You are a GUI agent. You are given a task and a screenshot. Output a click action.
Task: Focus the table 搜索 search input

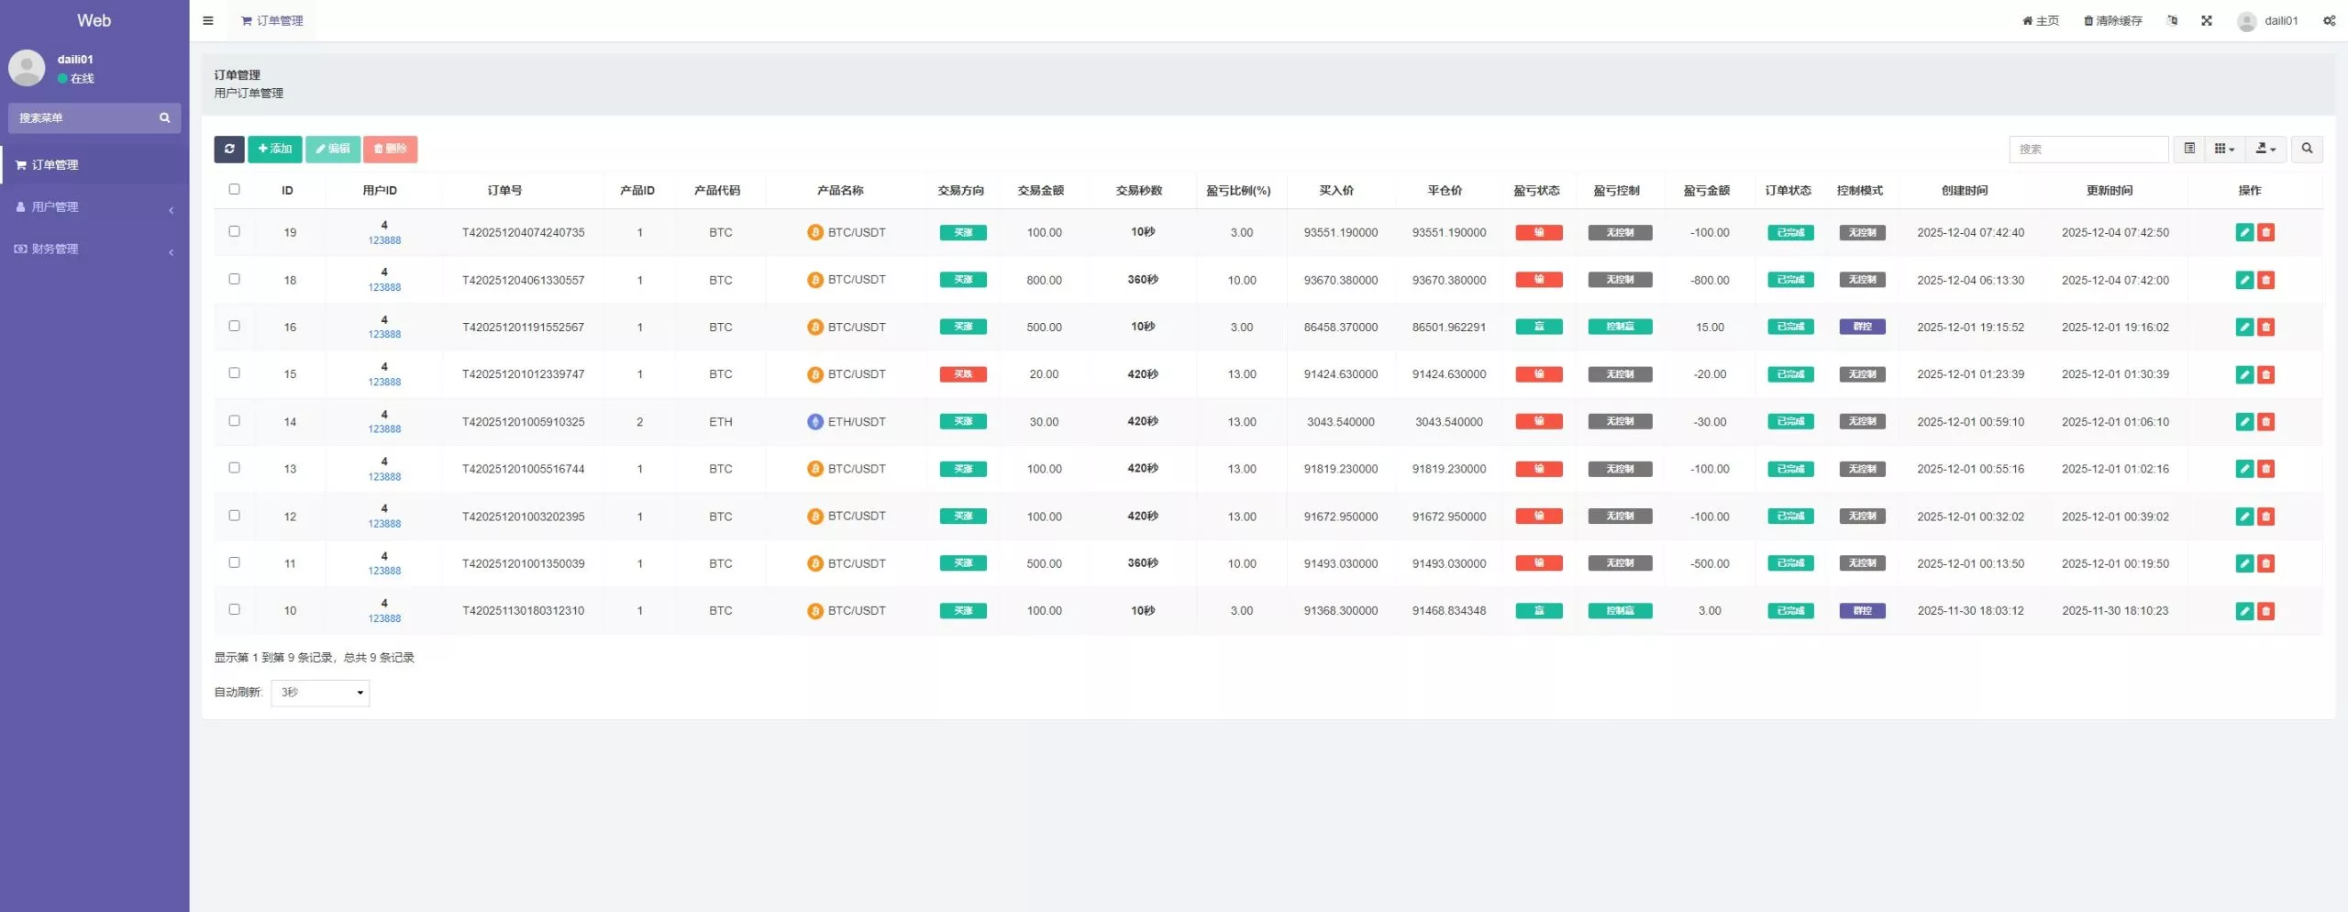[x=2088, y=149]
